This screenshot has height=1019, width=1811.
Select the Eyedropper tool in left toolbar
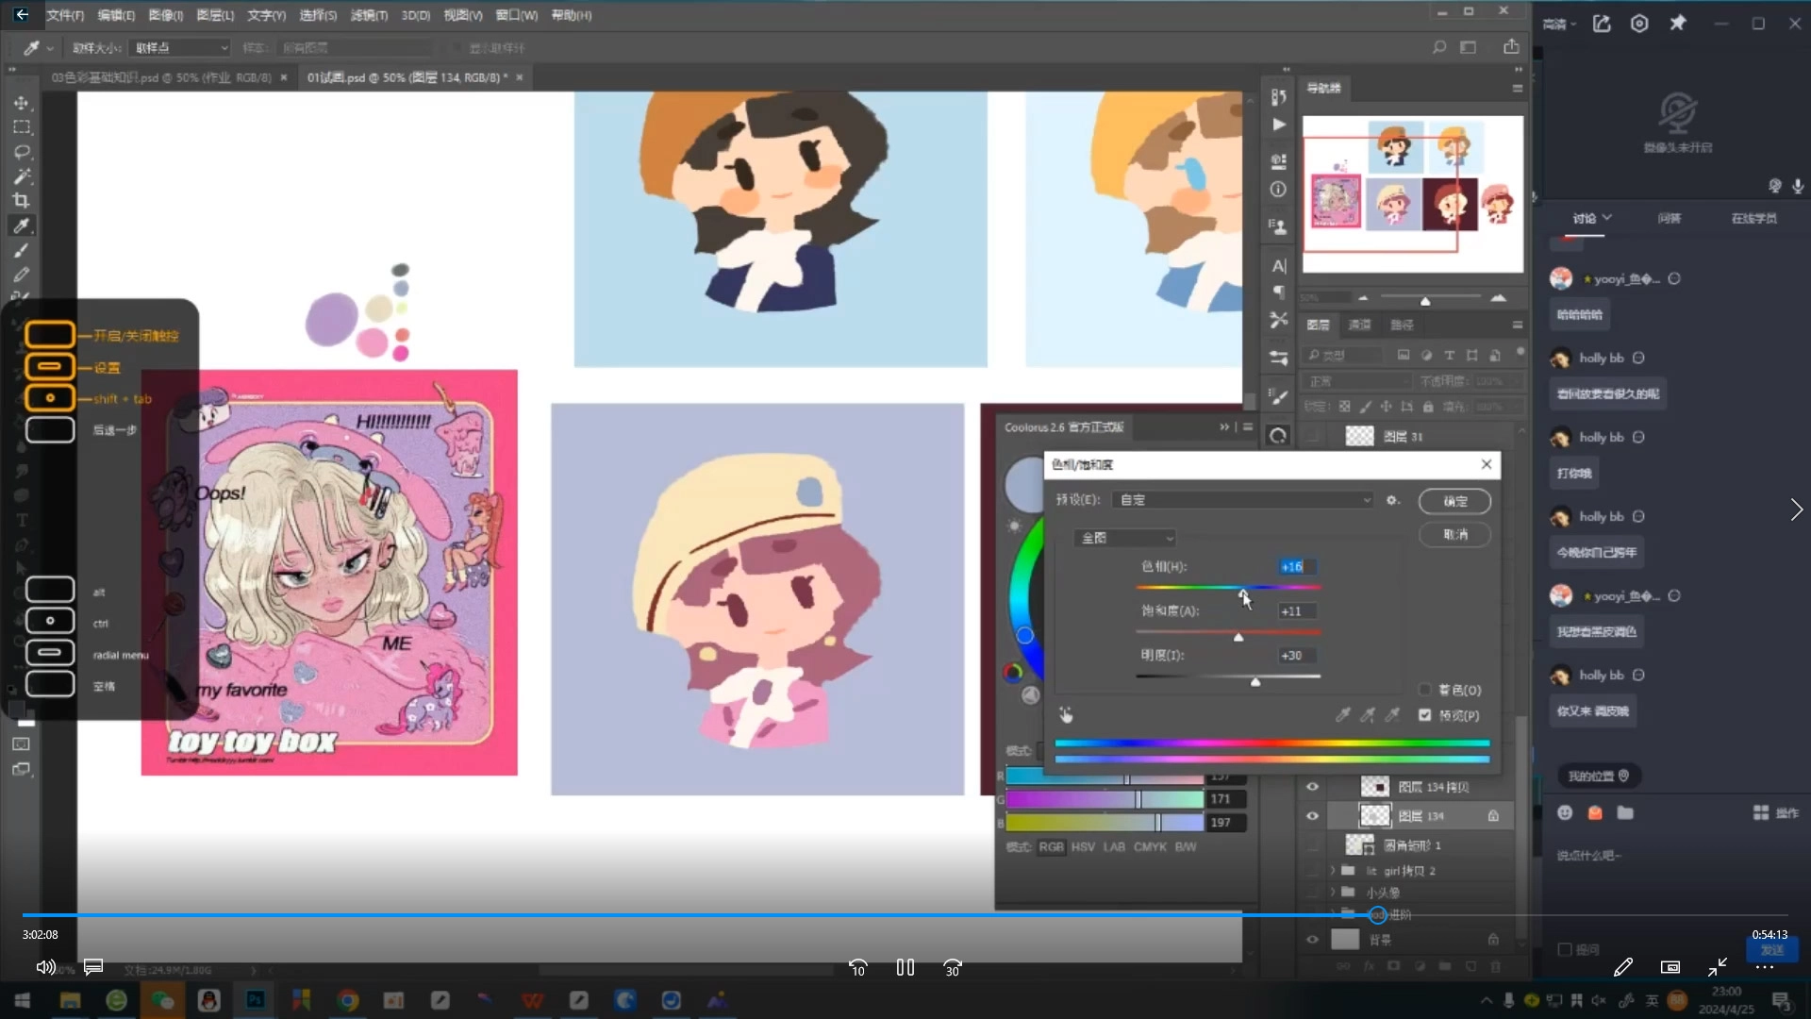point(21,226)
